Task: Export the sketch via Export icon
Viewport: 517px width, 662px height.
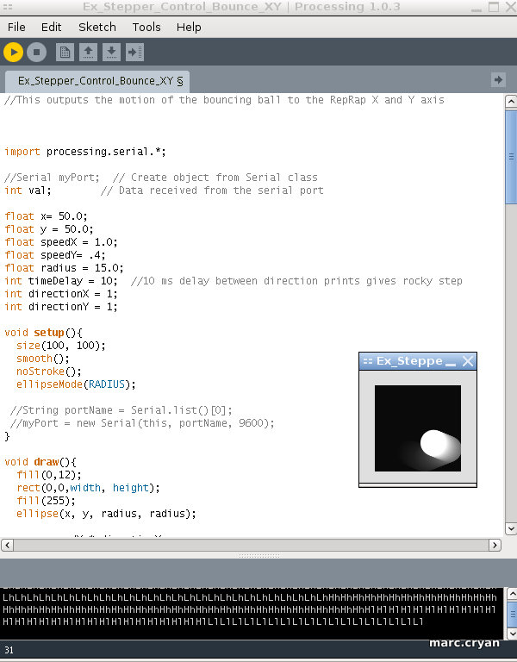Action: (x=134, y=53)
